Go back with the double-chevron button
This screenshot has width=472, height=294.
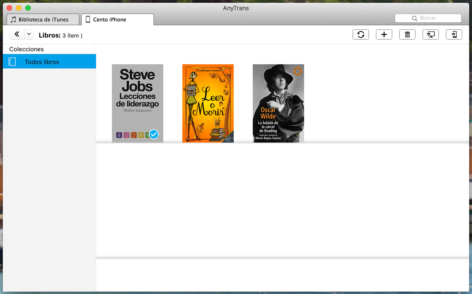coord(17,34)
